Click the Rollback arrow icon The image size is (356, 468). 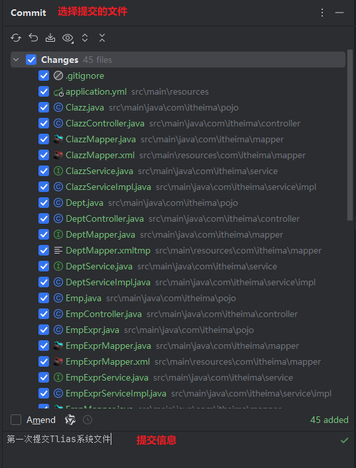tap(33, 38)
